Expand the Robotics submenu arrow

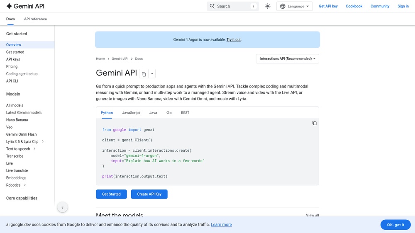pyautogui.click(x=25, y=185)
